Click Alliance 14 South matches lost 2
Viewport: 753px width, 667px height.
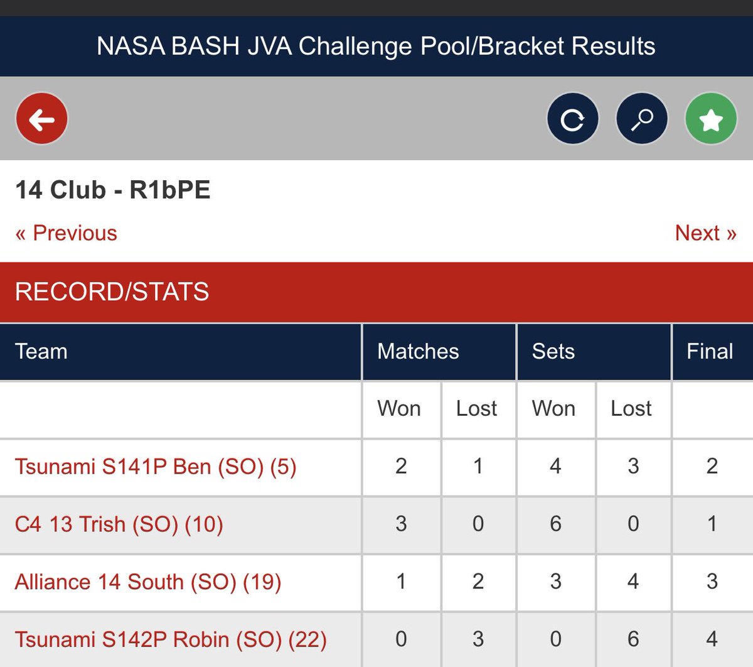tap(479, 582)
